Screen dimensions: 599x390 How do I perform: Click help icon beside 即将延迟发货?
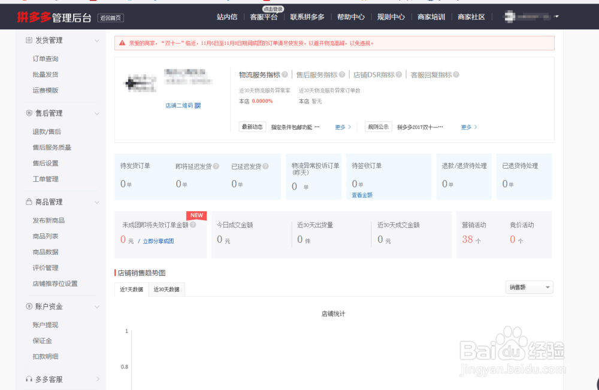[216, 166]
